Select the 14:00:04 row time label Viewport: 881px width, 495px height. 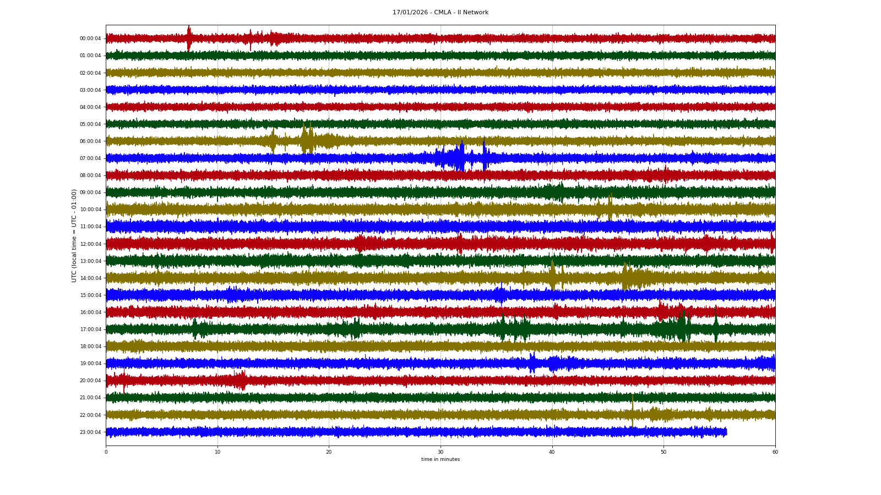coord(90,278)
